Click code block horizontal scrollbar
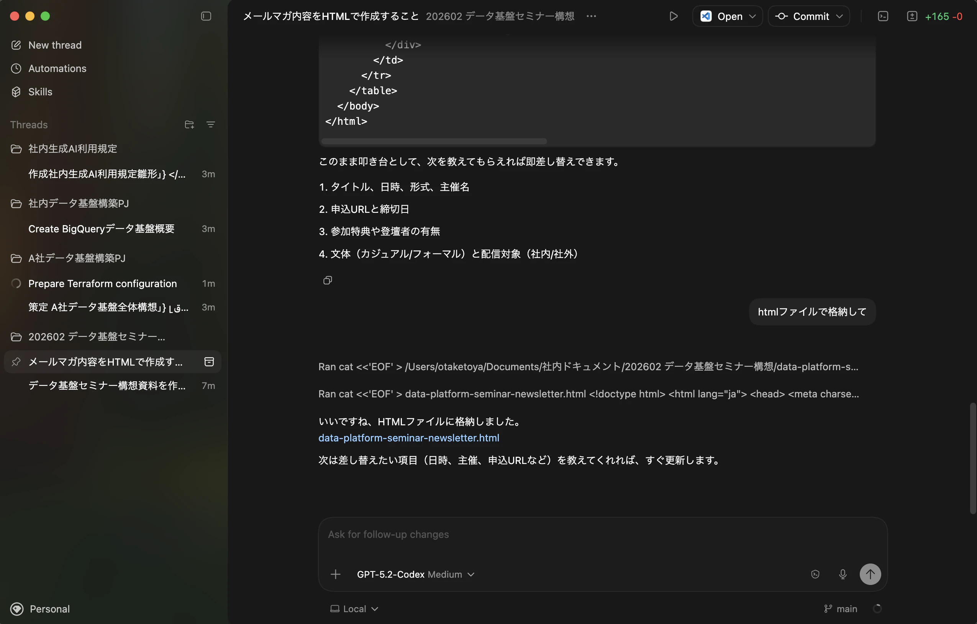The height and width of the screenshot is (624, 977). [434, 141]
